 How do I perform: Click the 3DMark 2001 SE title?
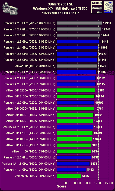tap(60, 5)
